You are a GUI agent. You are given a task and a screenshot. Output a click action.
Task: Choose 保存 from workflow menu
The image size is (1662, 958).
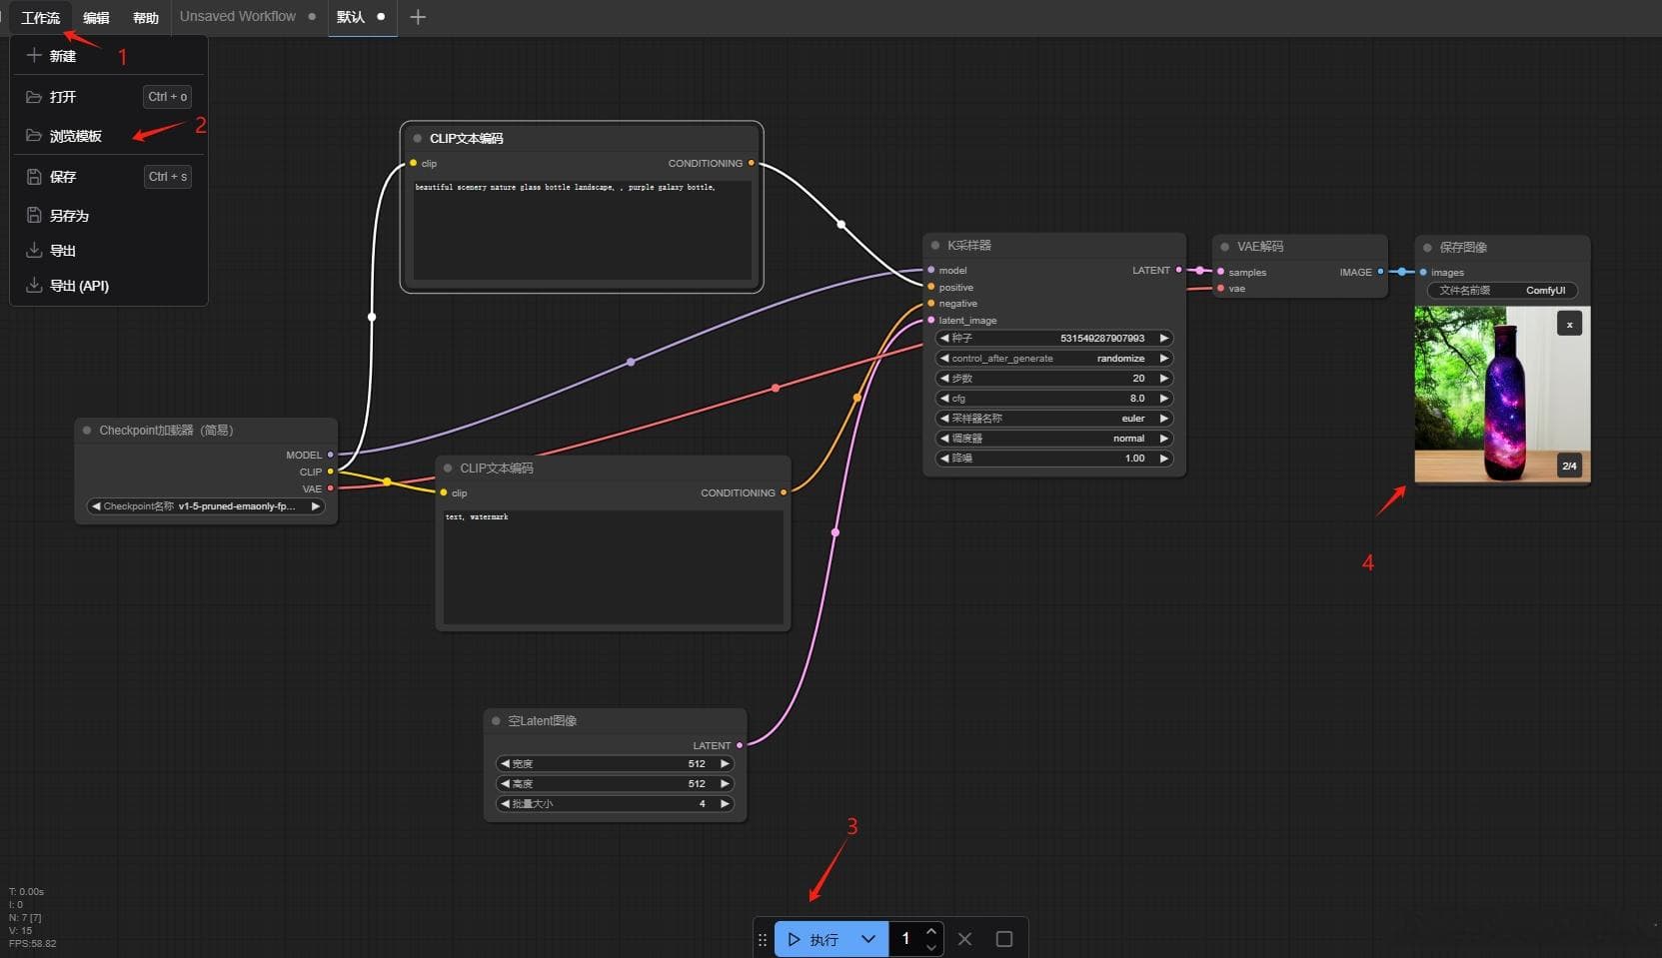pyautogui.click(x=108, y=177)
